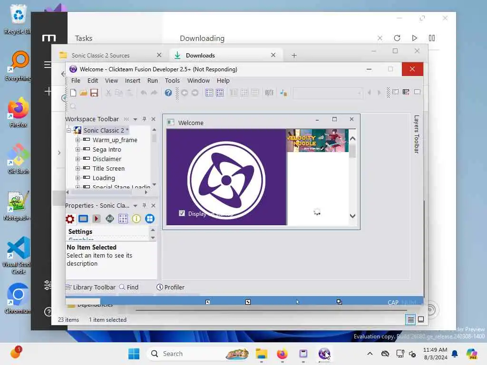Expand the Loading tree node
This screenshot has height=365, width=487.
pos(78,178)
